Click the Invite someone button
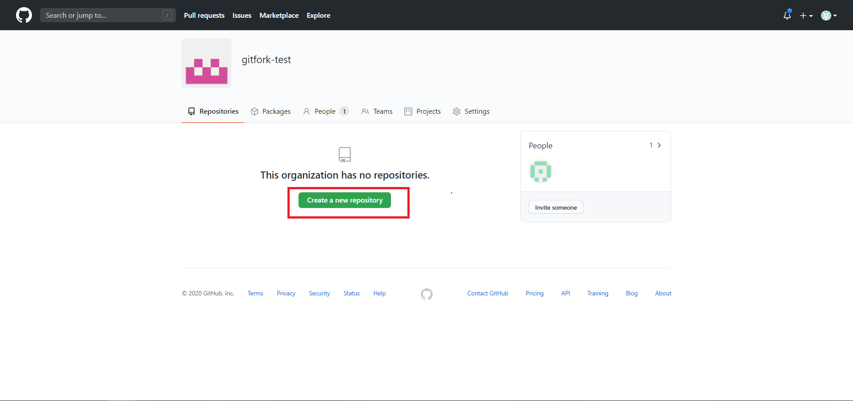This screenshot has height=402, width=853. (556, 207)
